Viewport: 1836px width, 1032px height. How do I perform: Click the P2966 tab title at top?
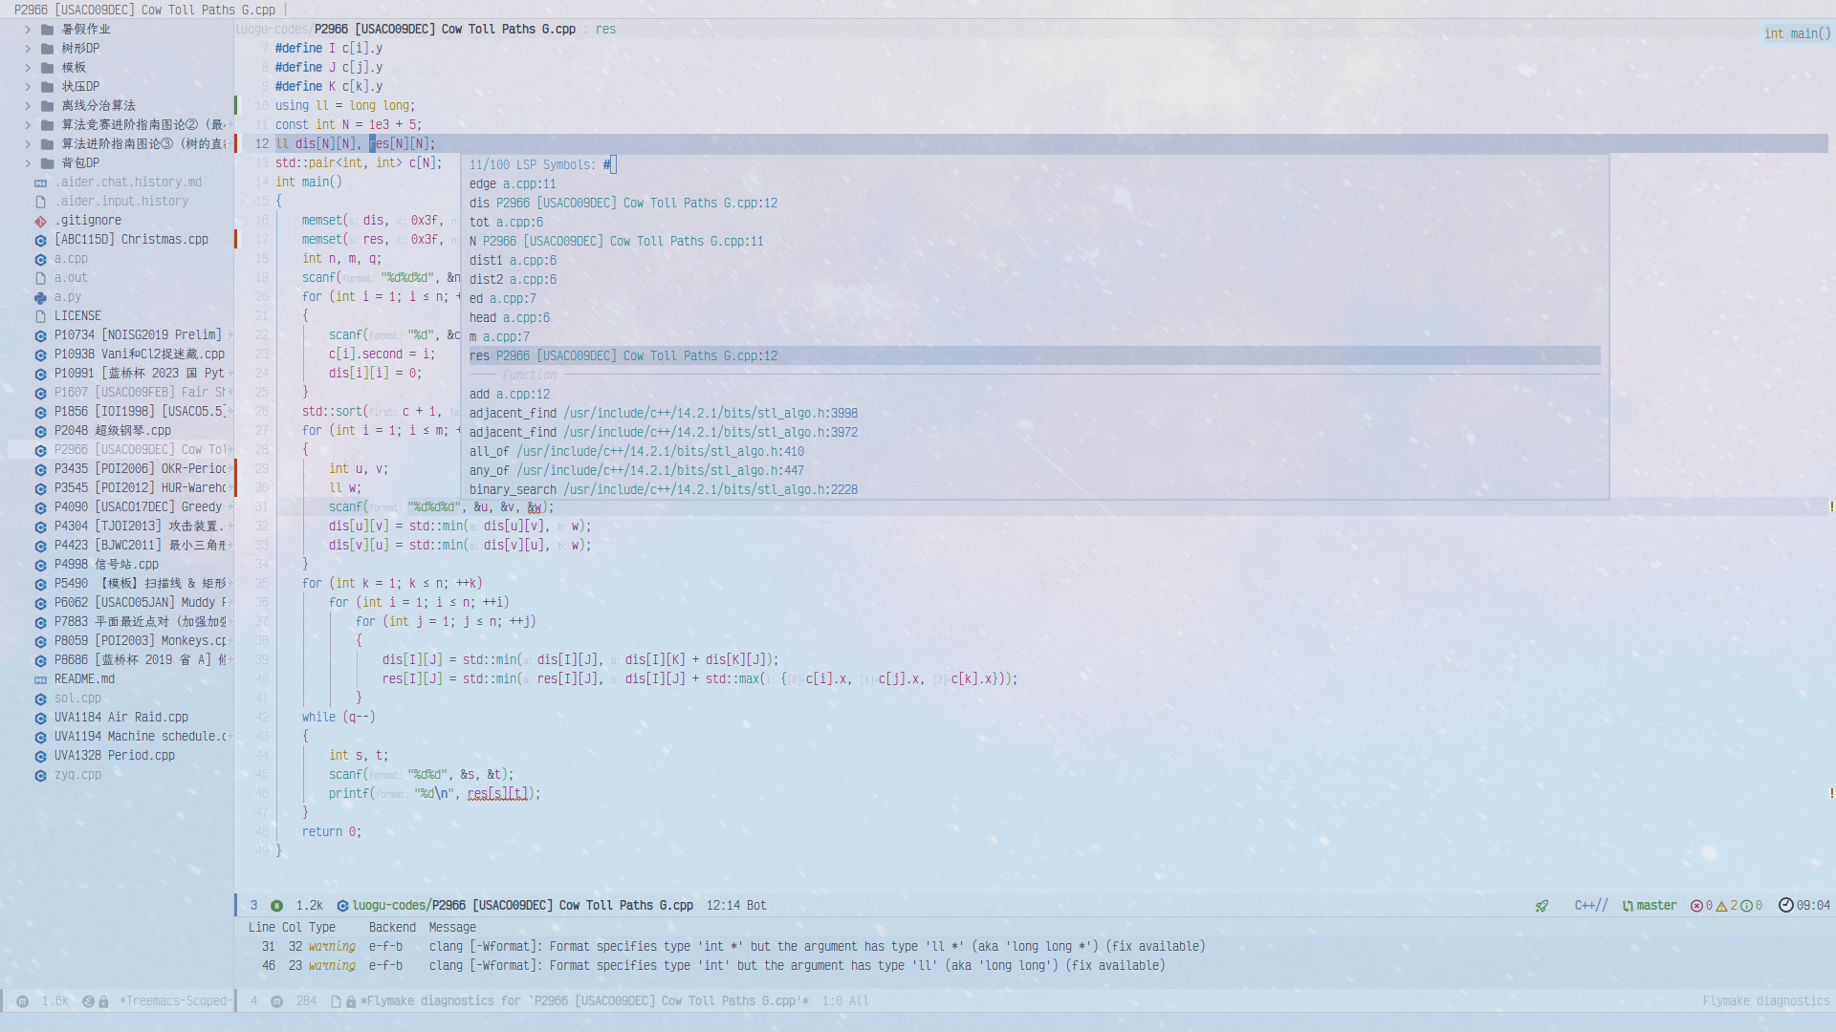pyautogui.click(x=144, y=10)
